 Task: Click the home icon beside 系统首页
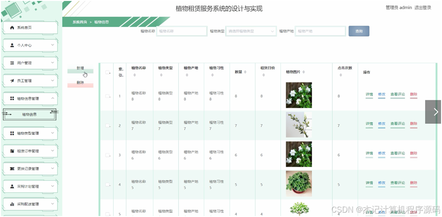(12, 27)
